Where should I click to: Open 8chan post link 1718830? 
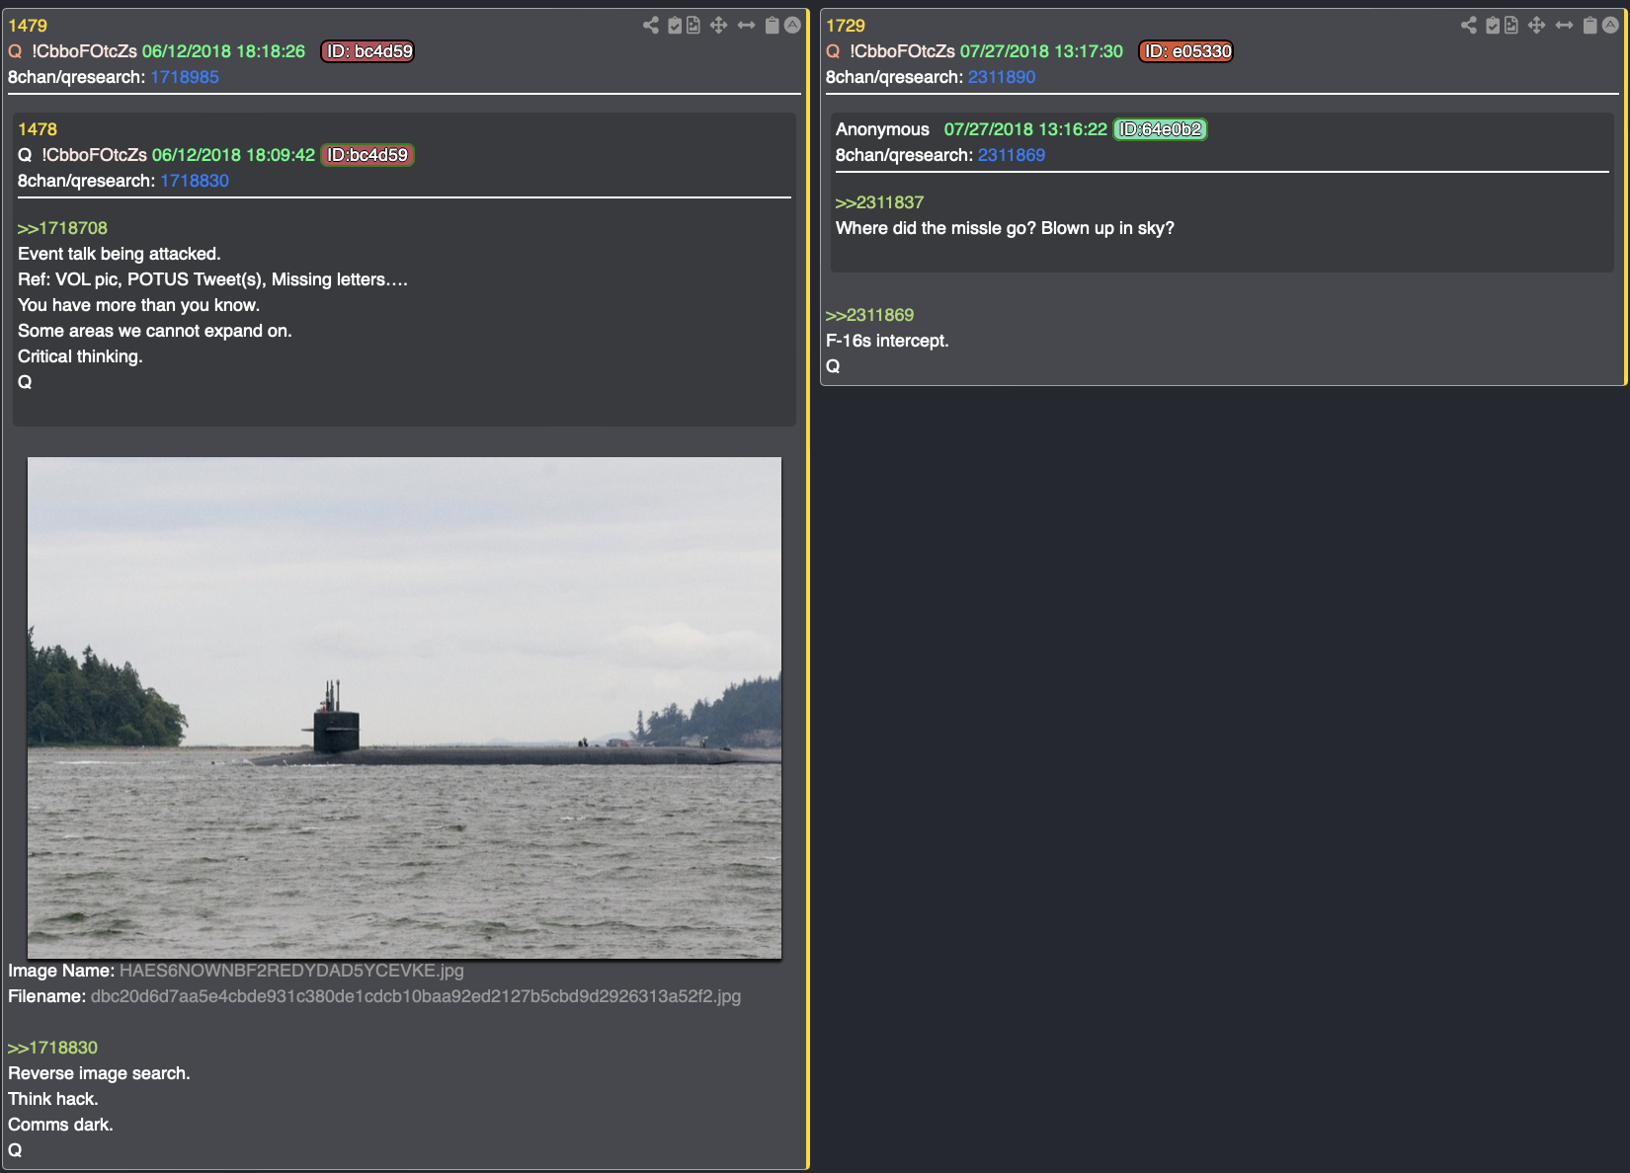(195, 181)
